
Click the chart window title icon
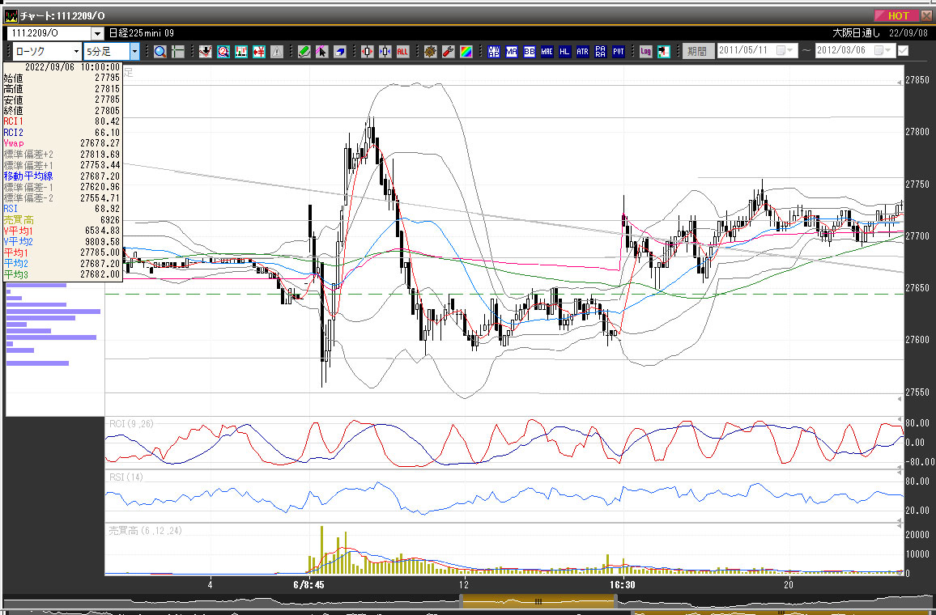(x=11, y=15)
